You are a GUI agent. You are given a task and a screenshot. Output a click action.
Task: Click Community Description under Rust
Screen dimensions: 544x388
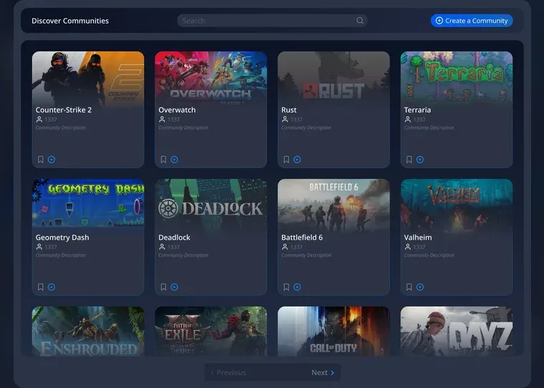click(306, 127)
